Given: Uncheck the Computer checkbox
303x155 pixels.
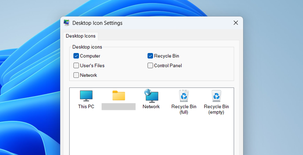Looking at the screenshot, I should pyautogui.click(x=76, y=56).
